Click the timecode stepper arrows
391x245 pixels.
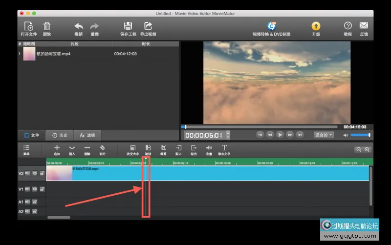tap(228, 135)
